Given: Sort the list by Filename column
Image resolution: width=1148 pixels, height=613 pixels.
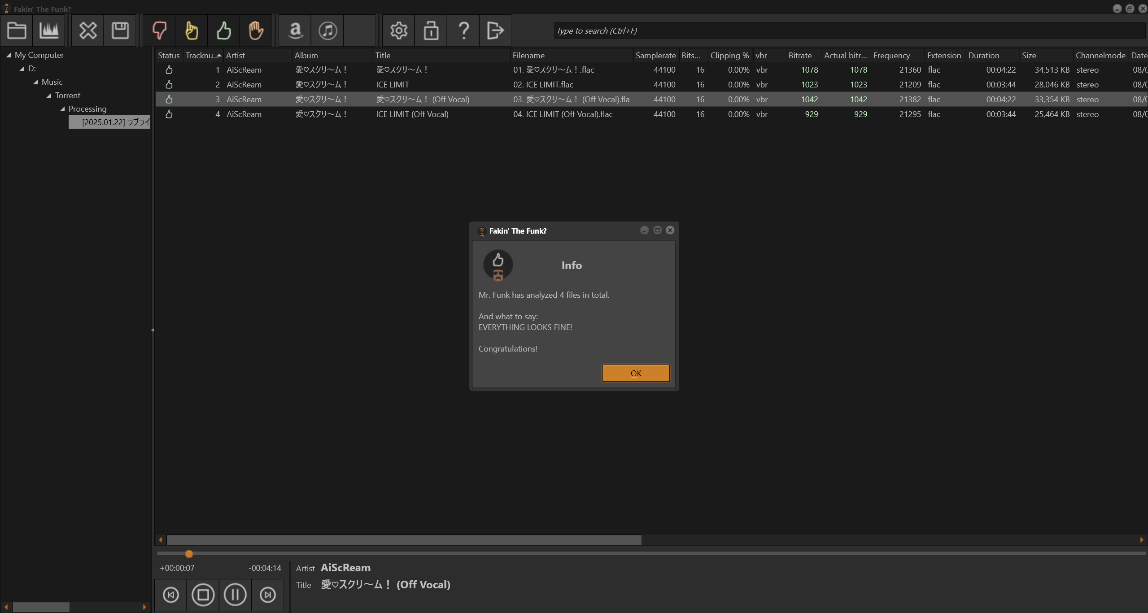Looking at the screenshot, I should coord(528,55).
